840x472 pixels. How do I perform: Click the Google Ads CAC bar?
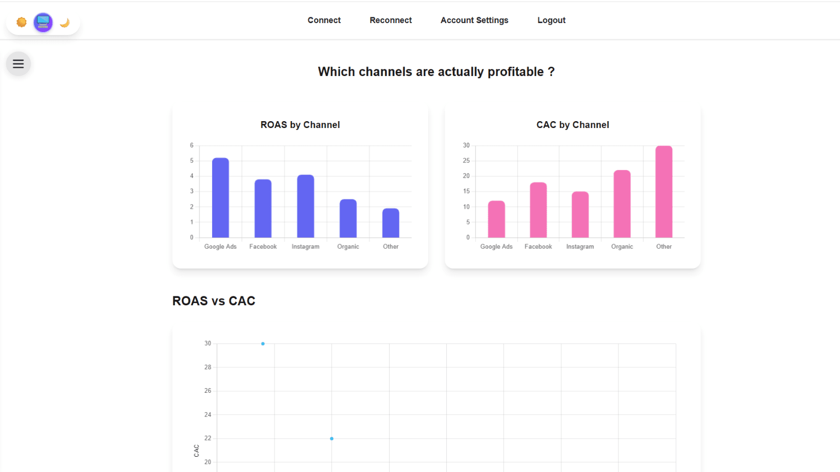(497, 219)
